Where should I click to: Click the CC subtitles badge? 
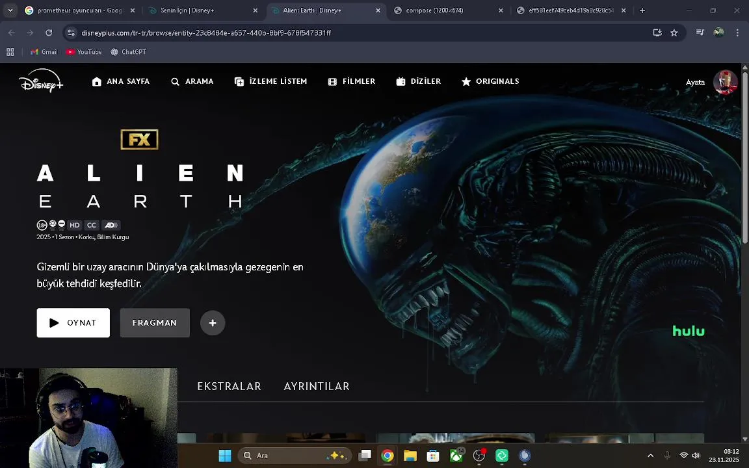(92, 225)
